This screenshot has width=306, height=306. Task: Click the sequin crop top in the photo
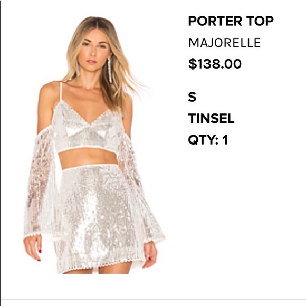(x=87, y=130)
